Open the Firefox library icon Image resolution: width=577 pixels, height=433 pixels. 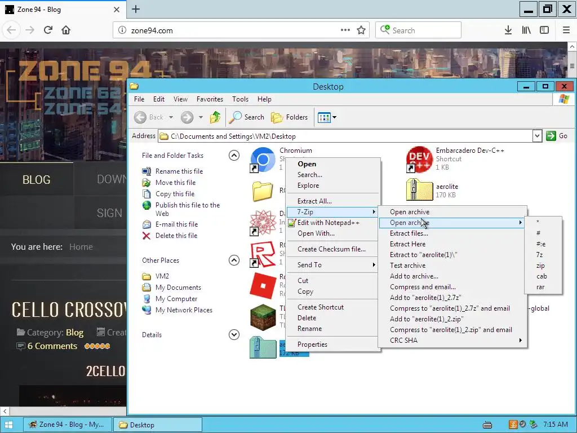526,30
